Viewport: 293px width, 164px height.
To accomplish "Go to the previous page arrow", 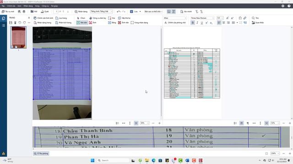I will coord(63,11).
